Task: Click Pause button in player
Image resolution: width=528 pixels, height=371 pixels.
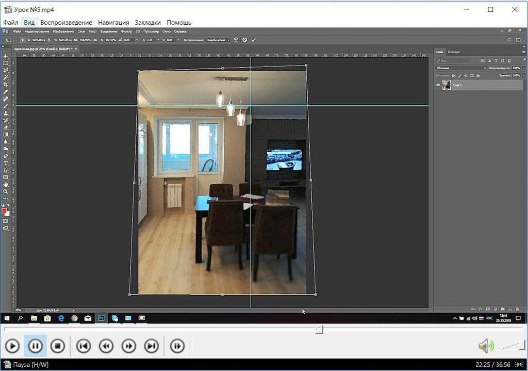Action: (x=35, y=346)
